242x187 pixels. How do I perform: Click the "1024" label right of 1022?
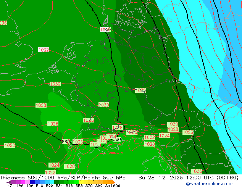pos(165,136)
